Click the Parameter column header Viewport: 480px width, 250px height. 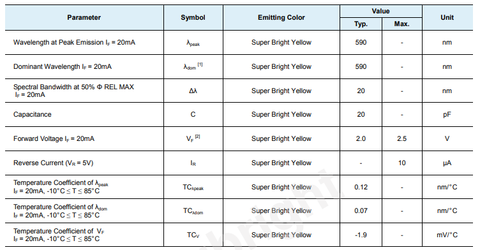click(x=84, y=17)
